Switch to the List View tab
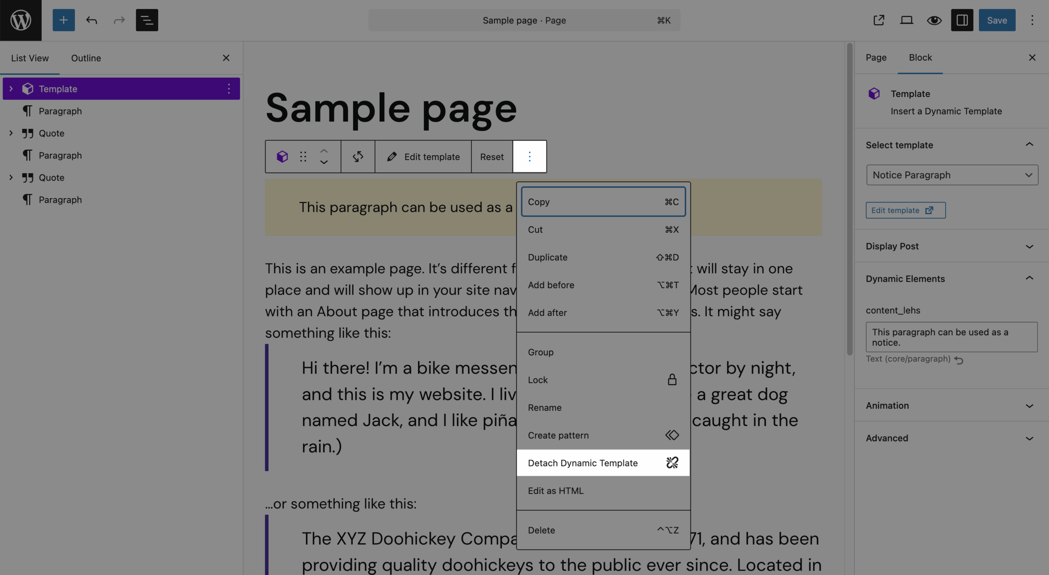 [30, 58]
